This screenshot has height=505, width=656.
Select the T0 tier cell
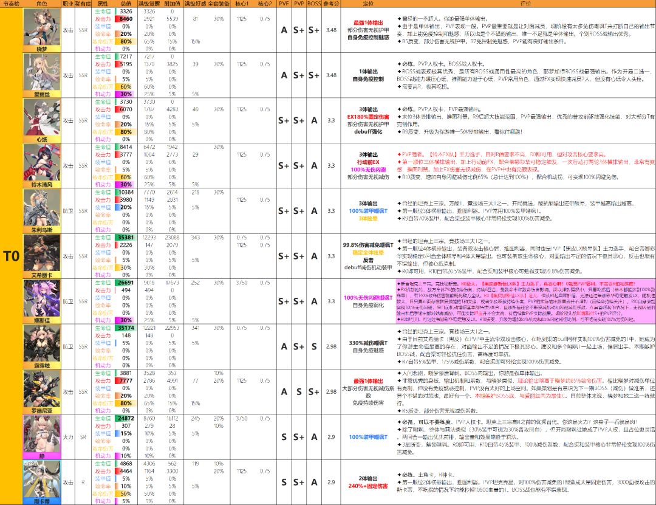coord(12,256)
